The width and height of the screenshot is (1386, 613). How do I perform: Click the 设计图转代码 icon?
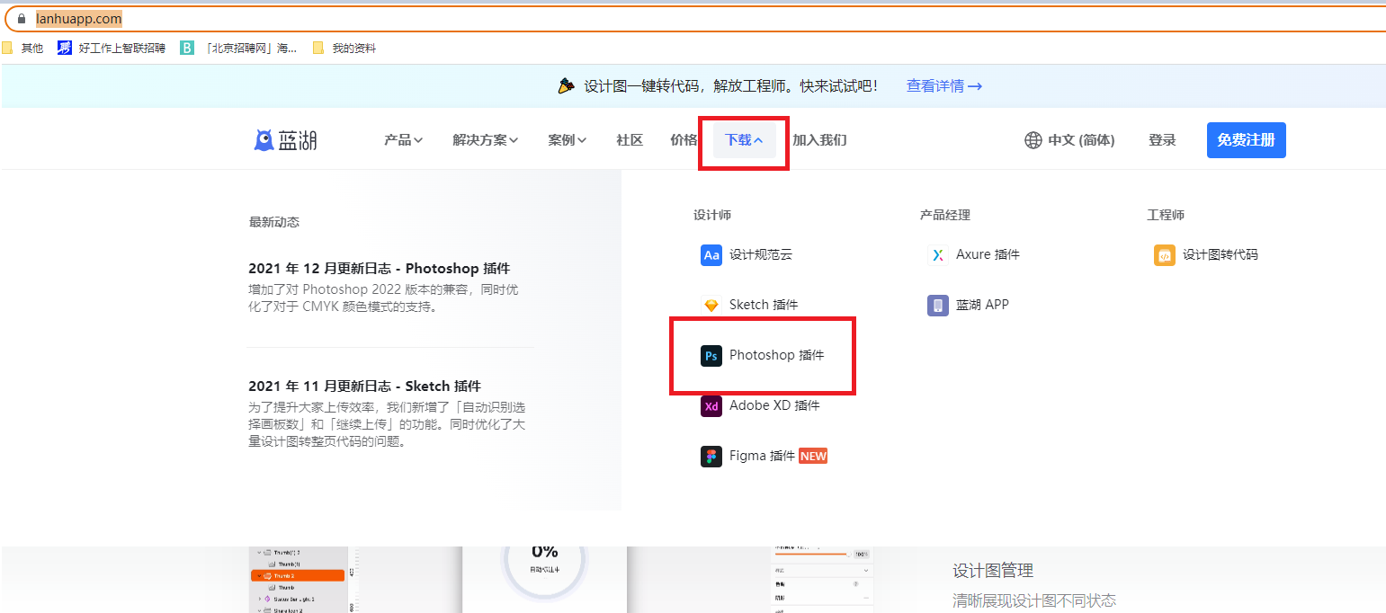(1165, 255)
